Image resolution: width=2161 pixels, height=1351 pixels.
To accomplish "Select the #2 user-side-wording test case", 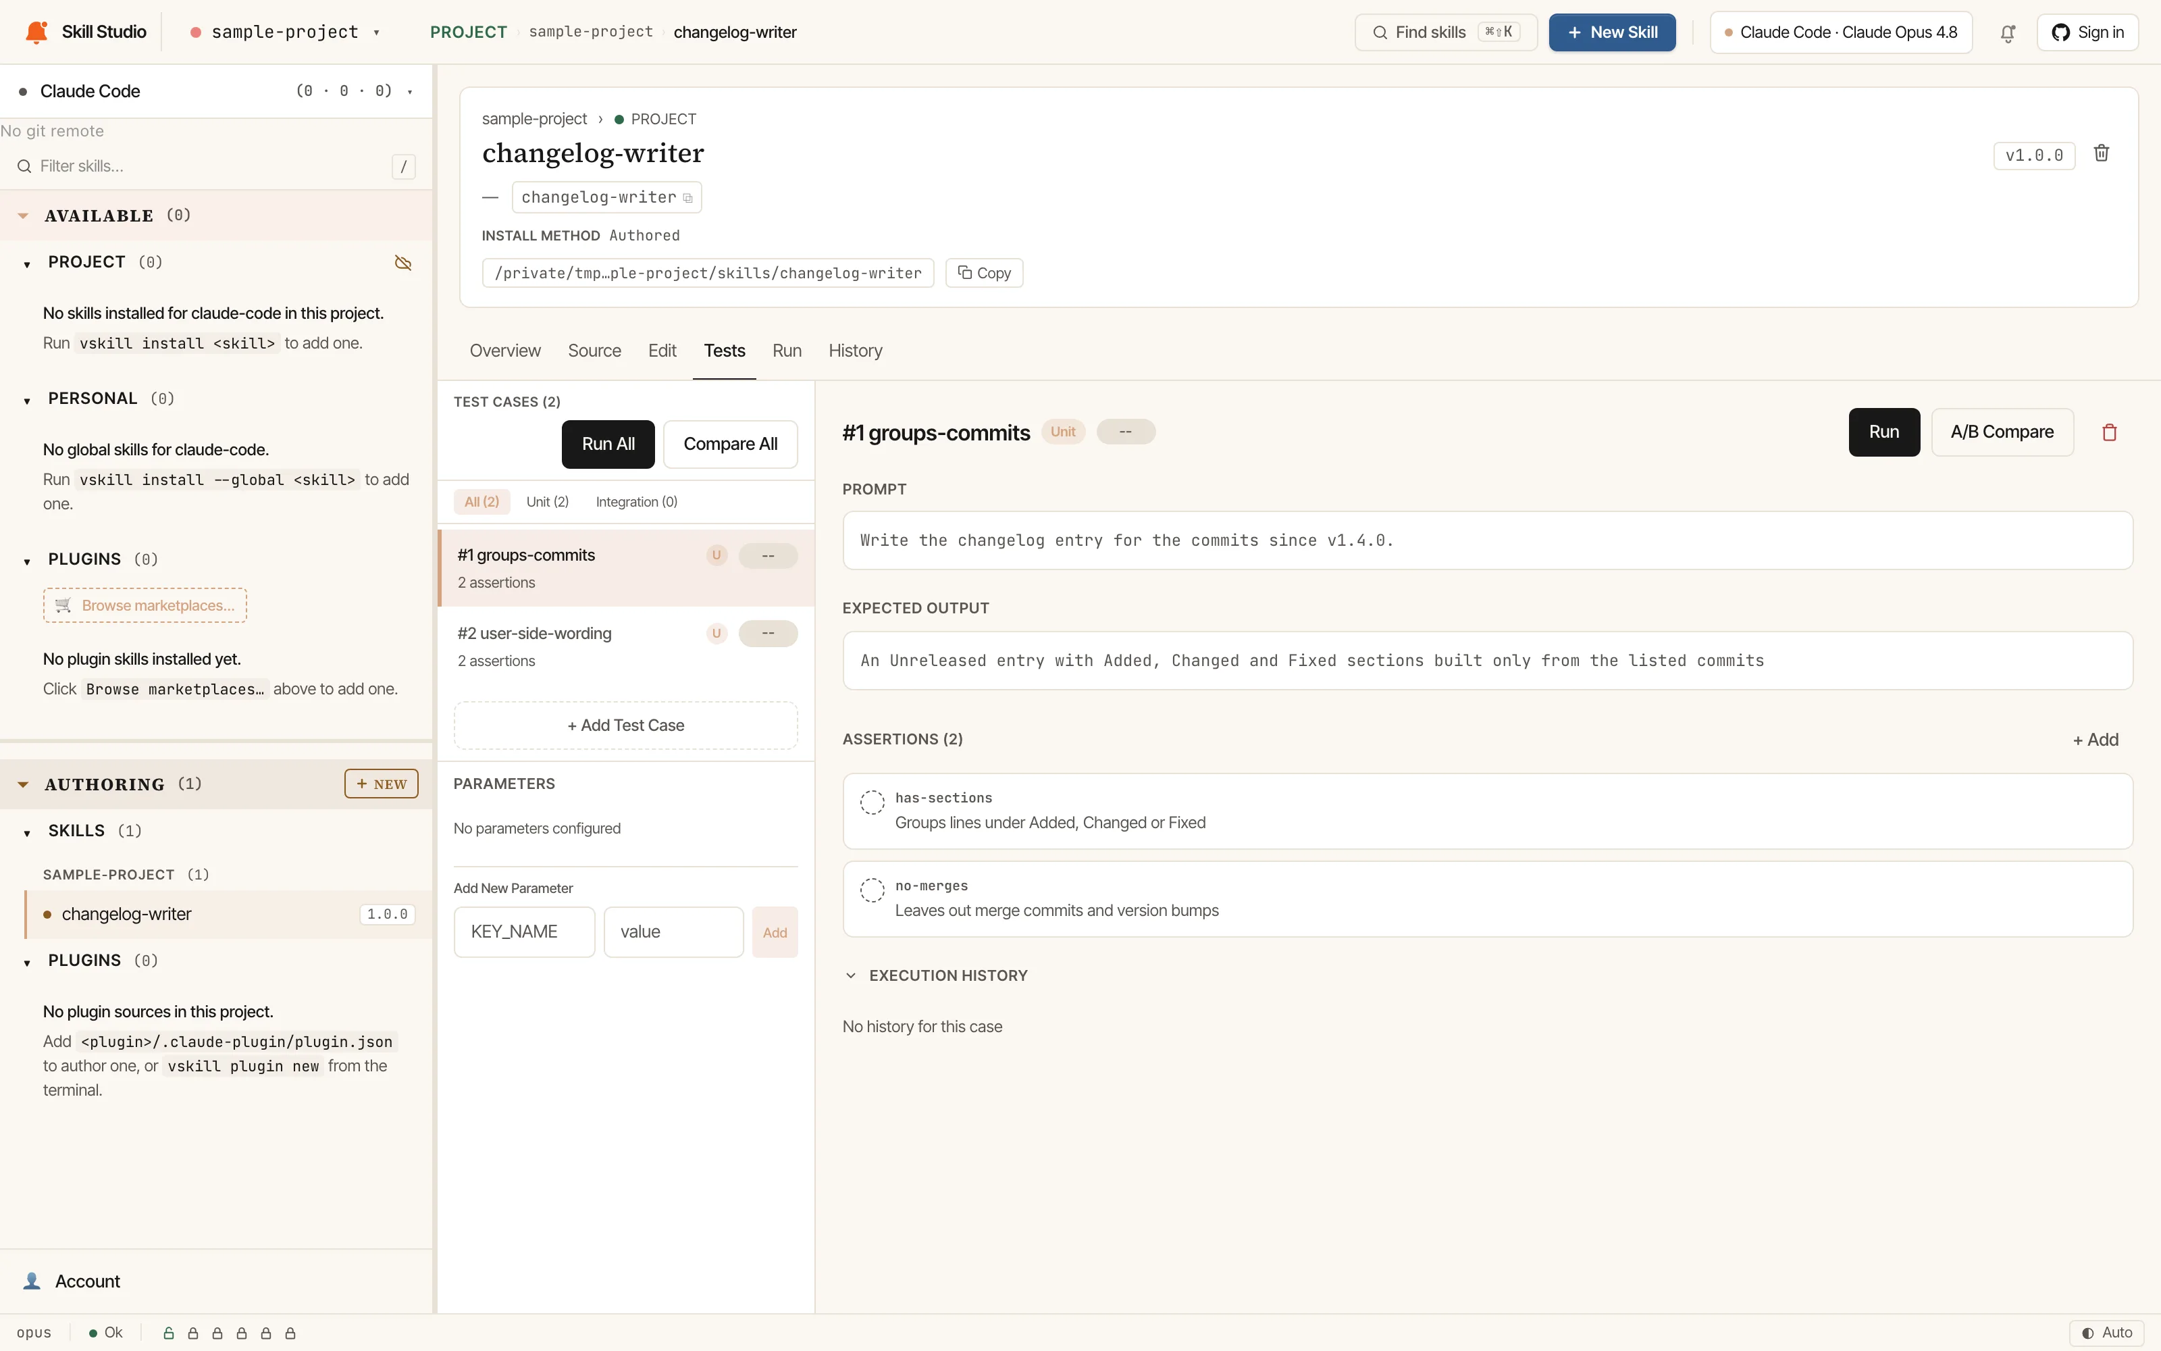I will tap(626, 647).
